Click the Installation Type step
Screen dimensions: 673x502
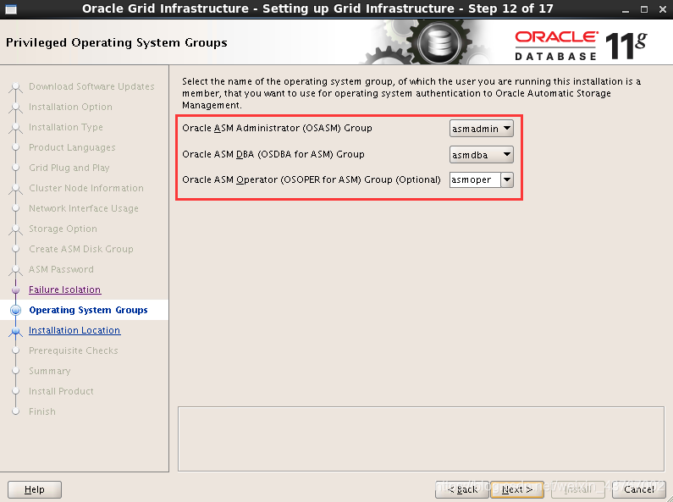pyautogui.click(x=66, y=127)
